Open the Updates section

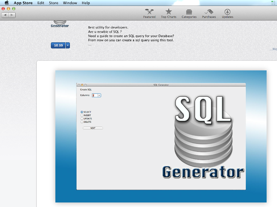(x=227, y=14)
